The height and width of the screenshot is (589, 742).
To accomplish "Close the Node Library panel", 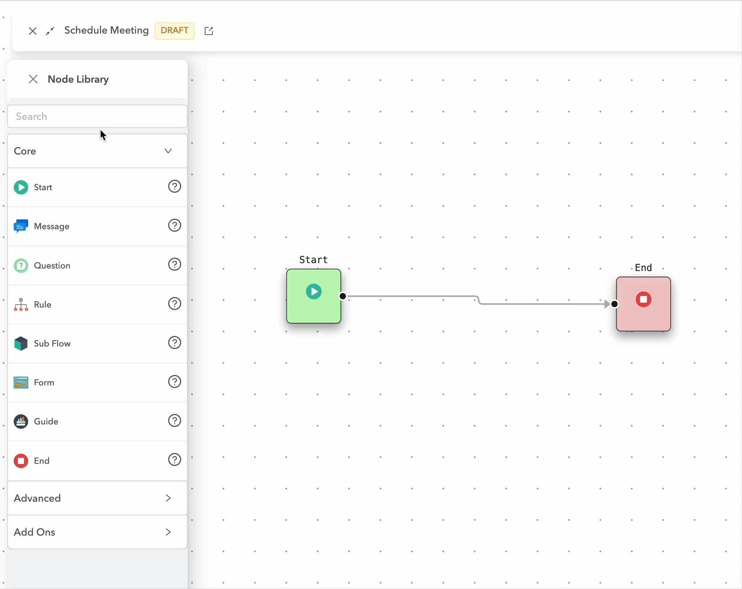I will 33,79.
